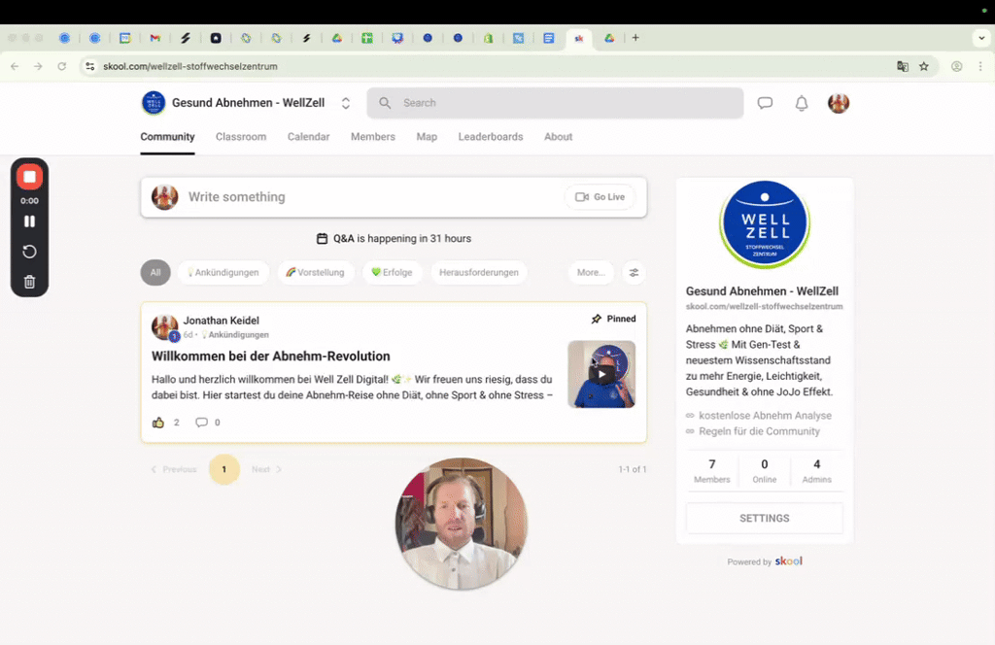This screenshot has height=645, width=995.
Task: Switch to the Gmail browser tab
Action: [x=154, y=38]
